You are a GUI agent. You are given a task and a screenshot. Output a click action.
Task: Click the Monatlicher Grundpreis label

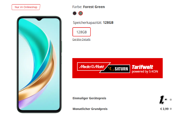pos(90,109)
